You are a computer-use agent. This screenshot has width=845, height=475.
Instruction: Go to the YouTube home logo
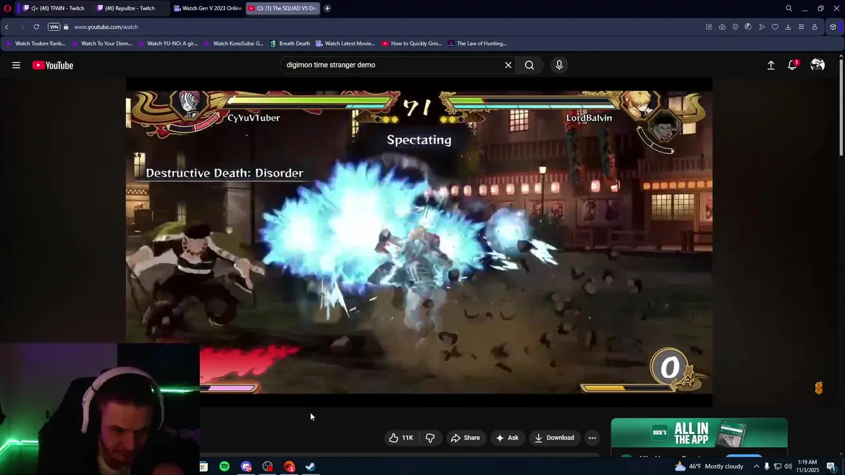[53, 65]
